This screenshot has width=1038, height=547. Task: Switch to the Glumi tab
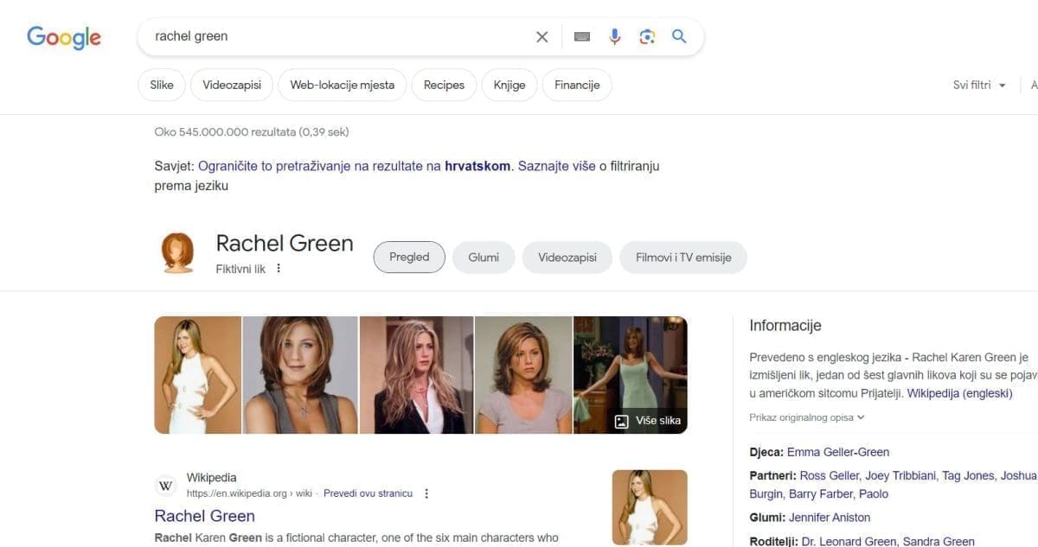point(484,257)
